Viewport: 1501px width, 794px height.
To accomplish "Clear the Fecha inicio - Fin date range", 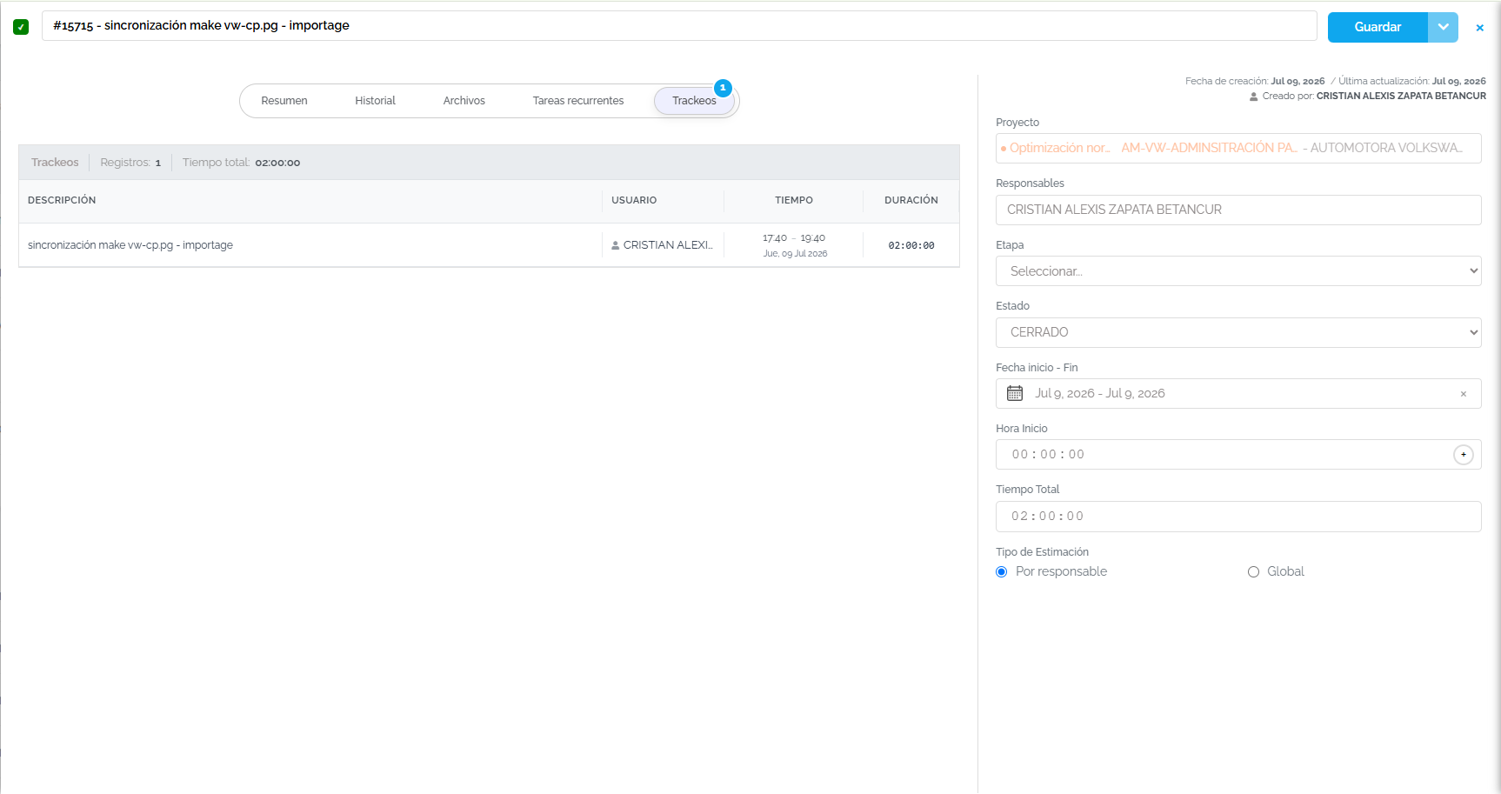I will pyautogui.click(x=1464, y=394).
